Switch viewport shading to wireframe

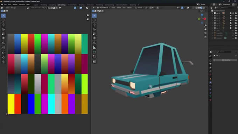197,8
